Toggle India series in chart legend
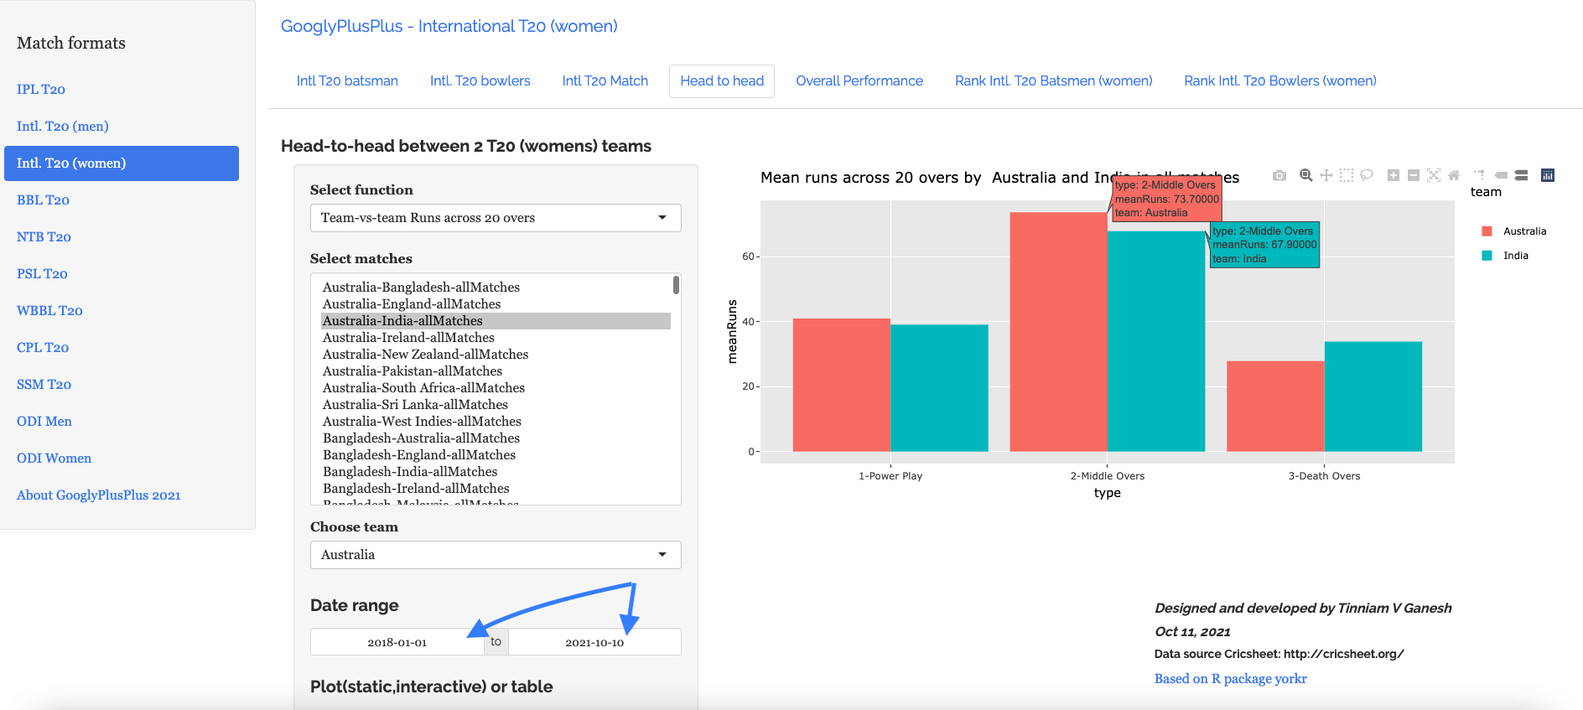This screenshot has height=710, width=1583. [x=1515, y=256]
